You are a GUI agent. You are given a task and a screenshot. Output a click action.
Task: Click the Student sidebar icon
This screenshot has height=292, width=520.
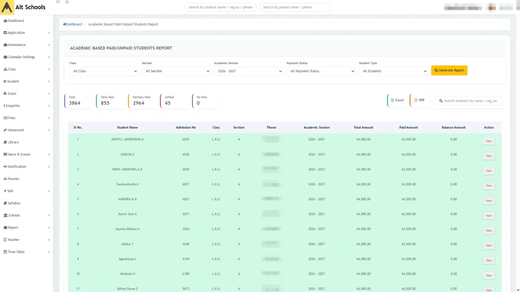tap(5, 82)
